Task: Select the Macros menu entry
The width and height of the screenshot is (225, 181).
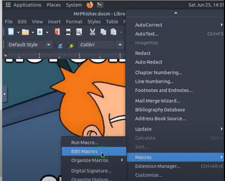Action: coord(175,157)
